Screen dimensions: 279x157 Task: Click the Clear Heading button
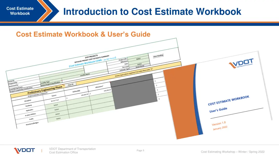158,56
